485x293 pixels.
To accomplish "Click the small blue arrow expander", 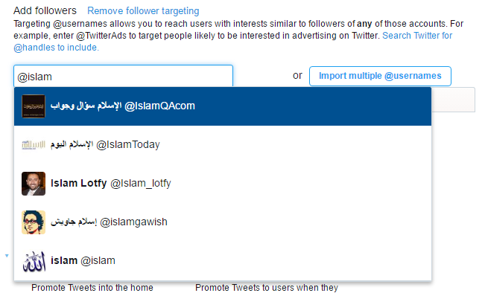I will pyautogui.click(x=7, y=256).
